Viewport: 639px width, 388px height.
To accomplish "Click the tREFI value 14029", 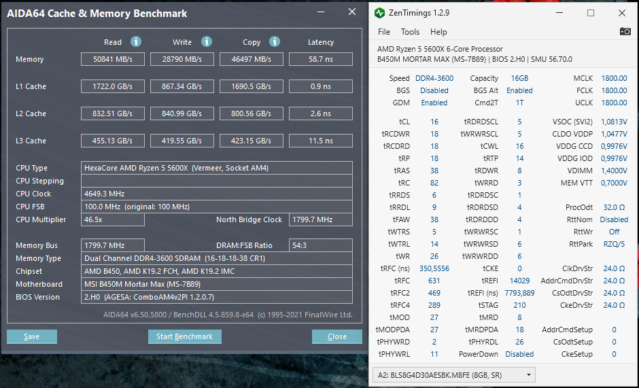I will [x=519, y=281].
